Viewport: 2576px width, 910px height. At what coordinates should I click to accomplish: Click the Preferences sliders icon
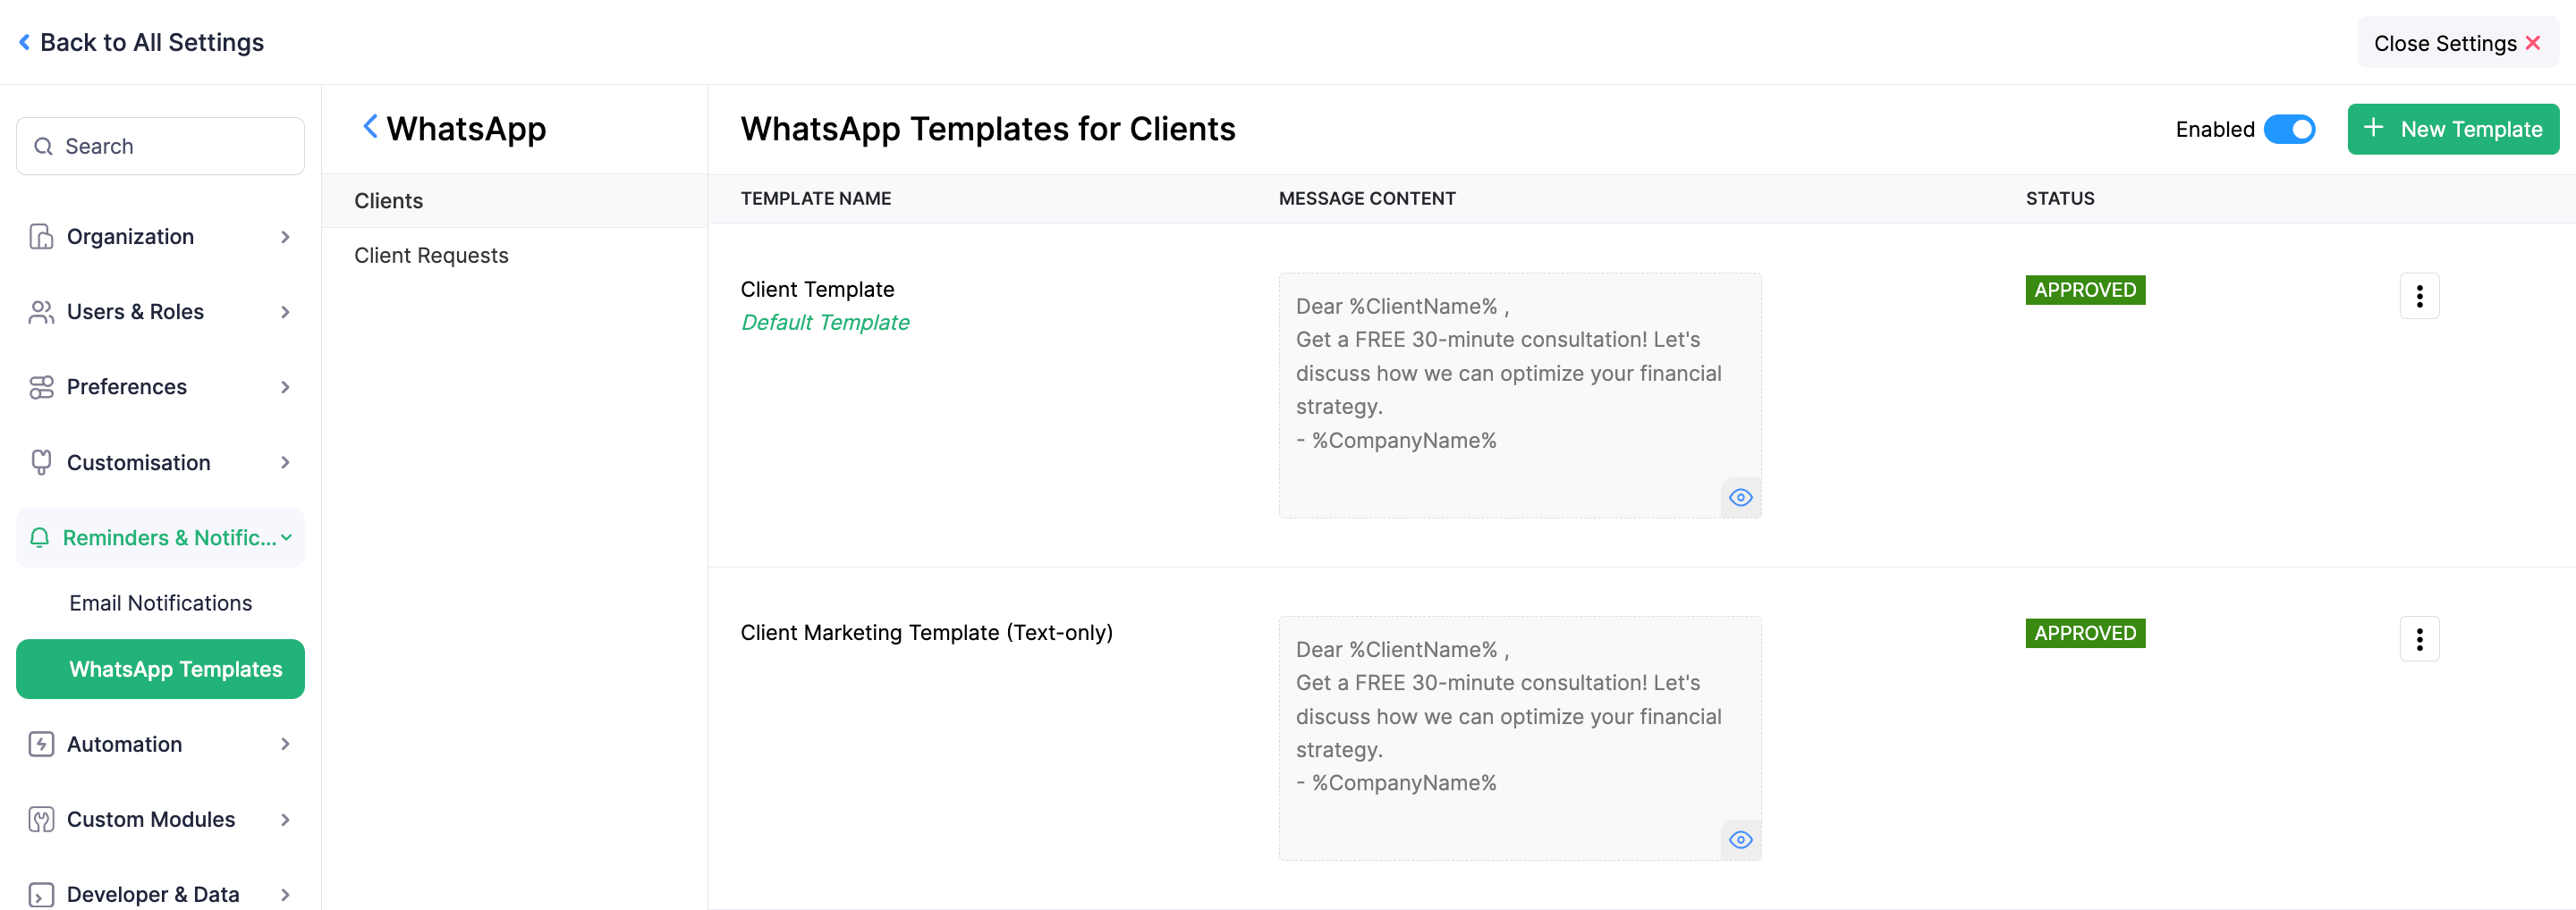pyautogui.click(x=41, y=388)
